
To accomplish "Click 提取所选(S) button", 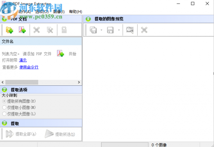I will (x=60, y=134).
